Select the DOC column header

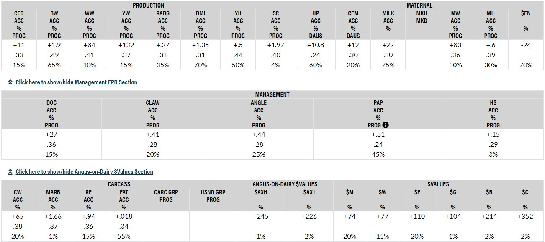[x=51, y=103]
